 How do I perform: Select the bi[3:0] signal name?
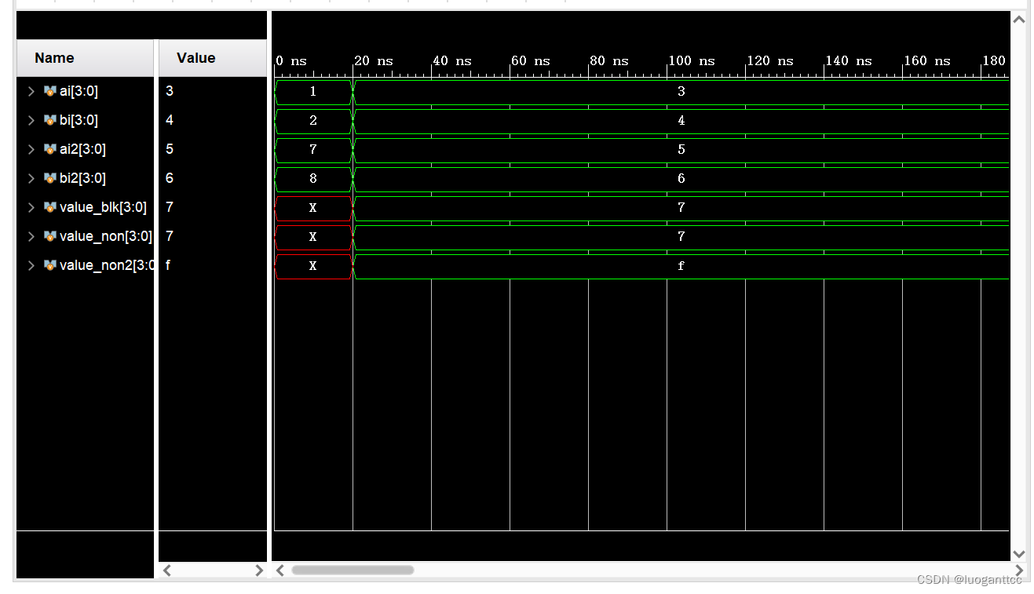pyautogui.click(x=79, y=120)
